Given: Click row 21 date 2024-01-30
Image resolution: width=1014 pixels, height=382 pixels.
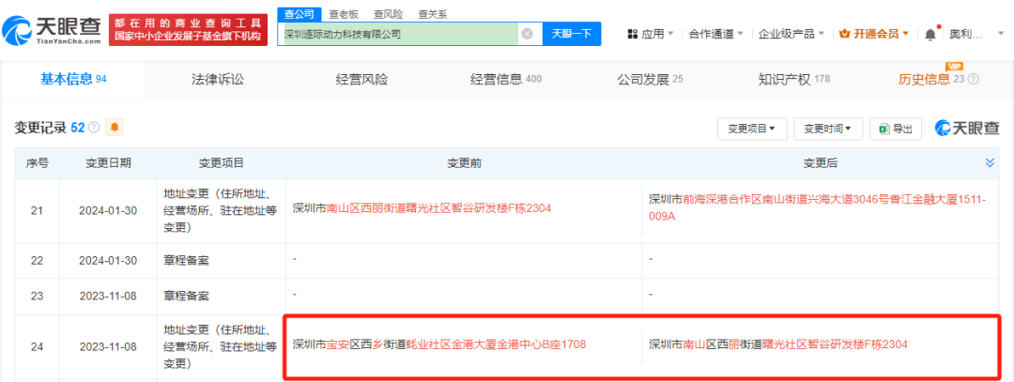Looking at the screenshot, I should pos(108,211).
